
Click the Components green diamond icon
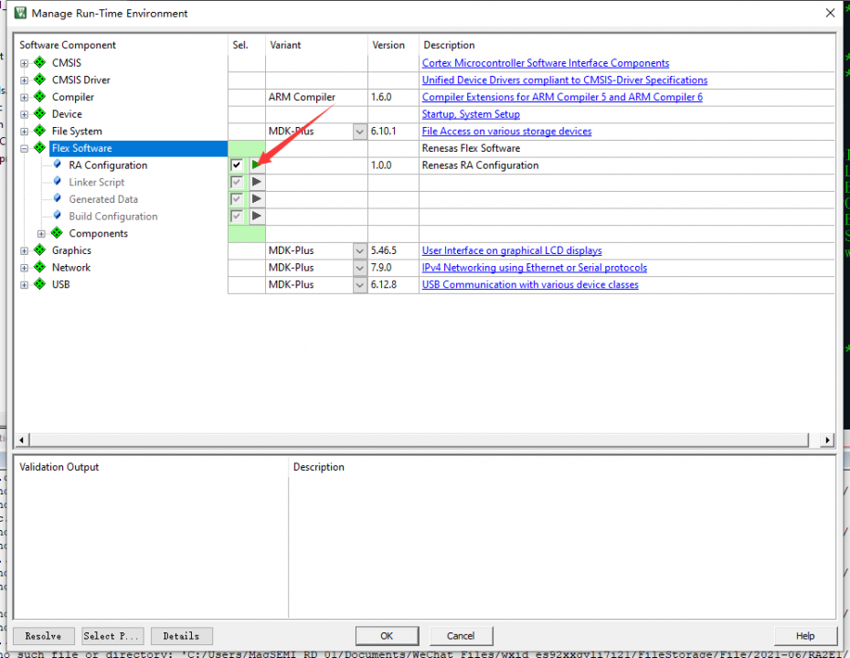coord(57,233)
